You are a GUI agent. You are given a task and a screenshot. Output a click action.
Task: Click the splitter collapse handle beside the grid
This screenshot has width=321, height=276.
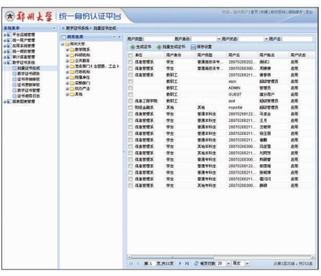pos(124,152)
